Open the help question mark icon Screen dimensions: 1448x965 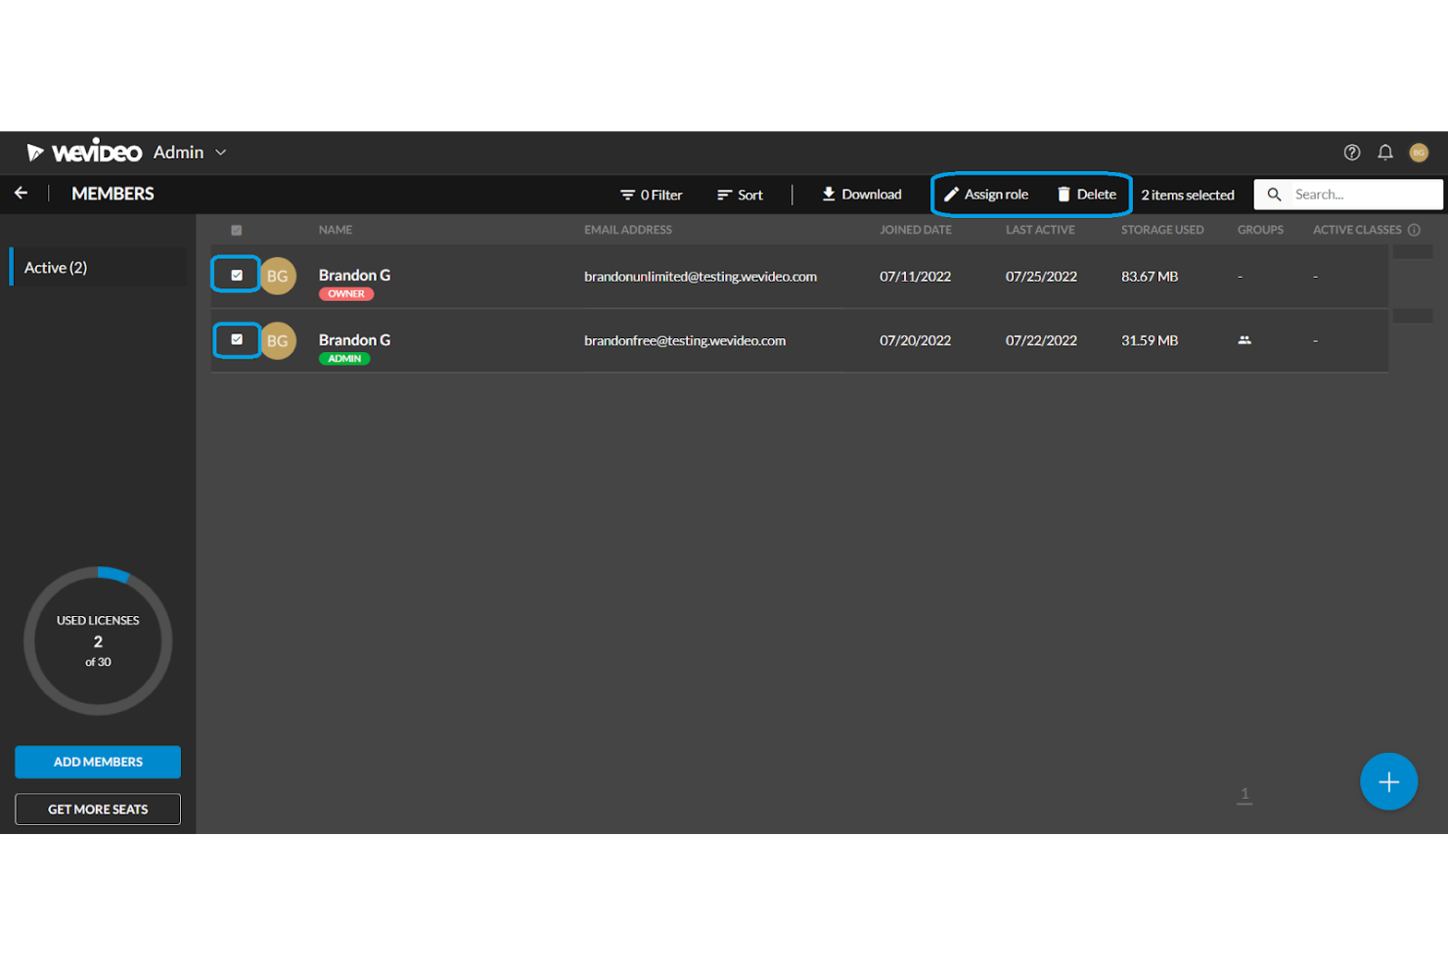point(1352,153)
